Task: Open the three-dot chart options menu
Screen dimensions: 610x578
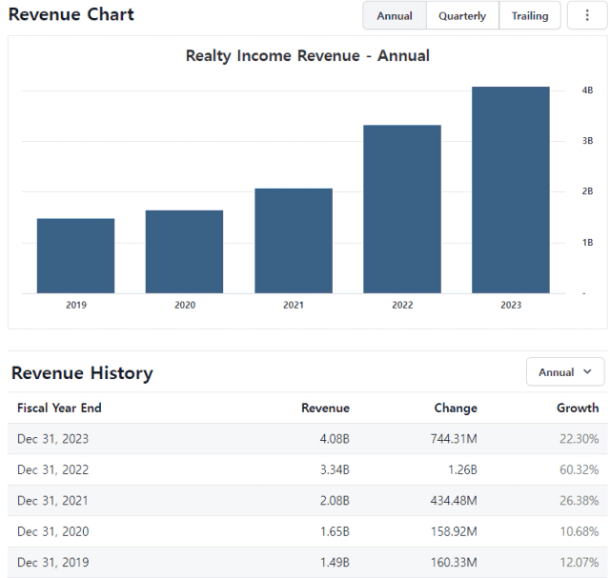Action: (x=587, y=15)
